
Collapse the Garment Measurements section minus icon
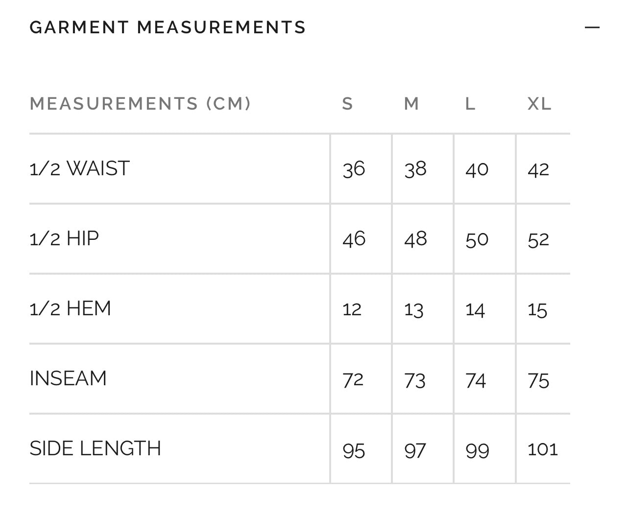[x=592, y=27]
